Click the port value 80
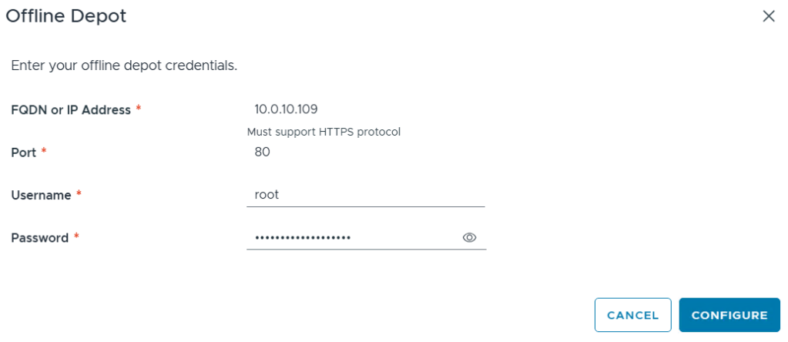Screen dimensions: 788x342 coord(262,153)
